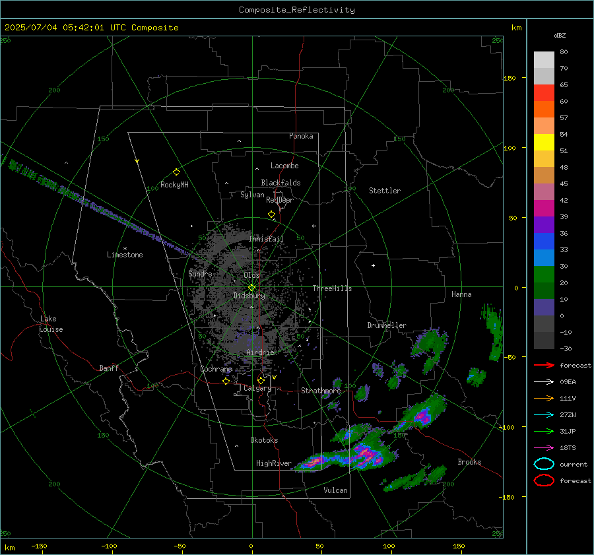Click the asterisk marker above Limestone

(125, 249)
